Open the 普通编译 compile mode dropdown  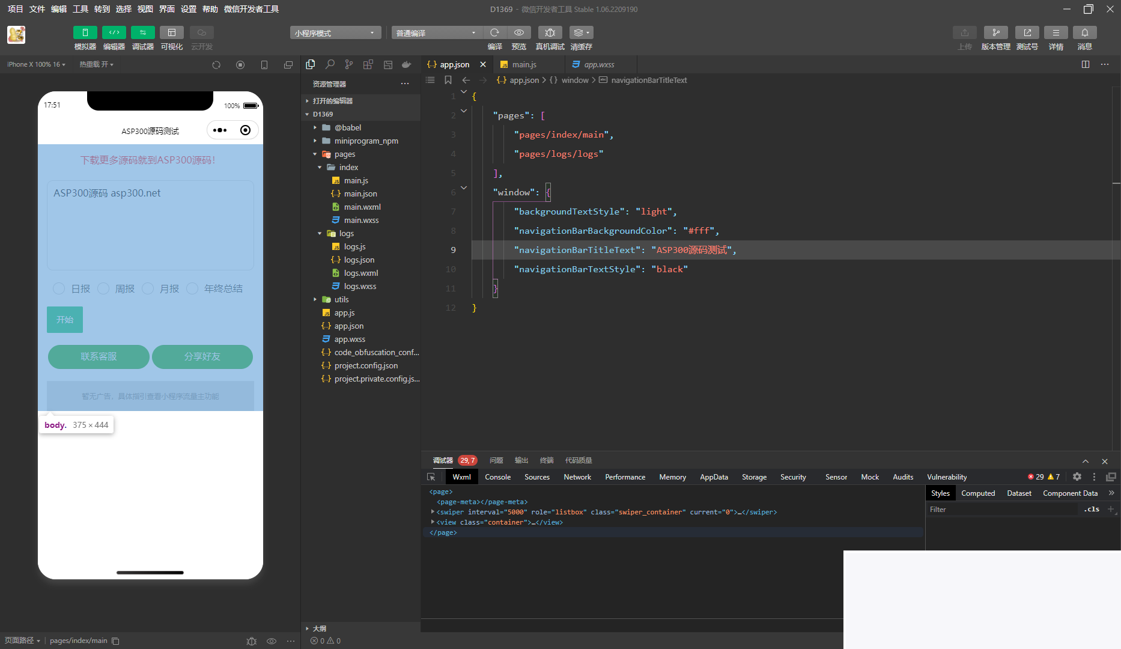(436, 33)
